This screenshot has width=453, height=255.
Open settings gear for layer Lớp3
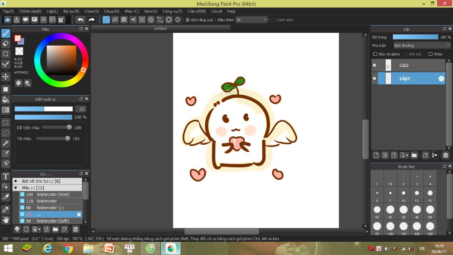(x=441, y=79)
